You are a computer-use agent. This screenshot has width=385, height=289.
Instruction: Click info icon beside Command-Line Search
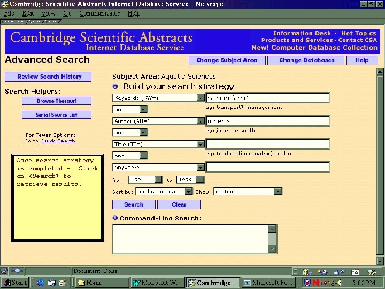pyautogui.click(x=115, y=218)
